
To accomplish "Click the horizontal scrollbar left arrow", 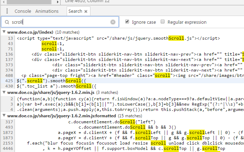I will 4,2.
